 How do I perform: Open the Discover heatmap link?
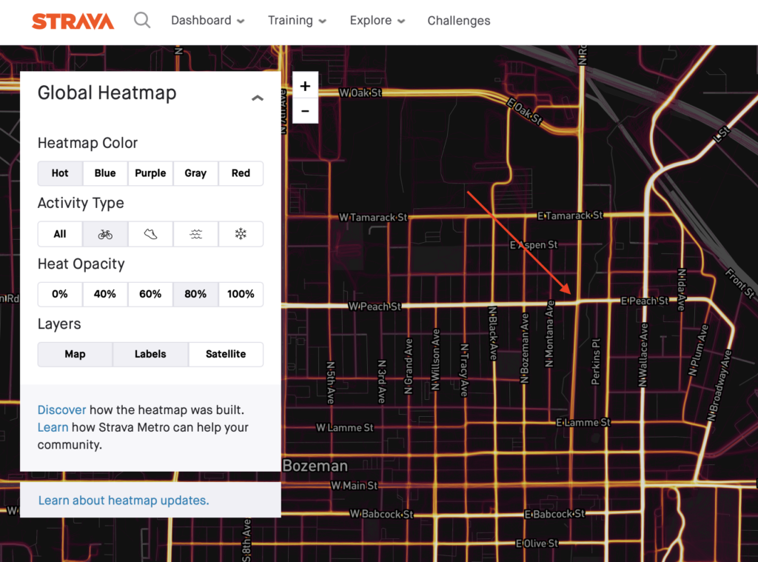click(x=62, y=409)
